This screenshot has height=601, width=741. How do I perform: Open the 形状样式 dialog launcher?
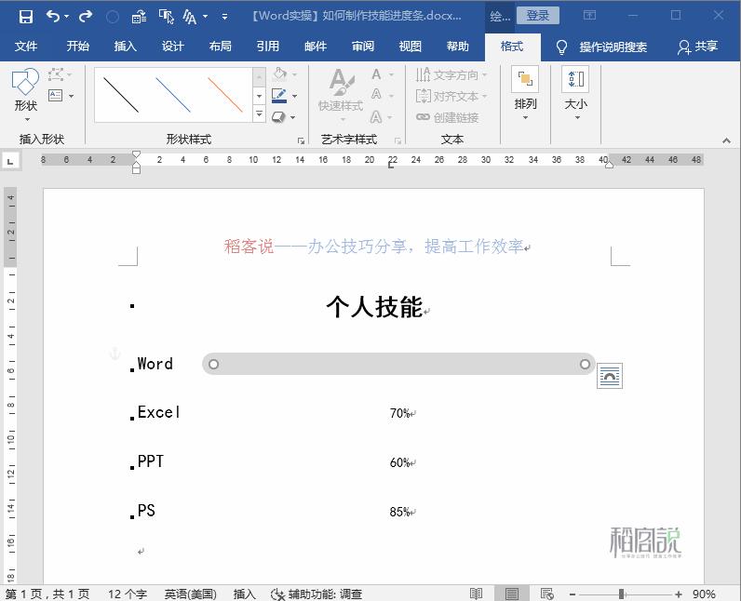pyautogui.click(x=301, y=140)
